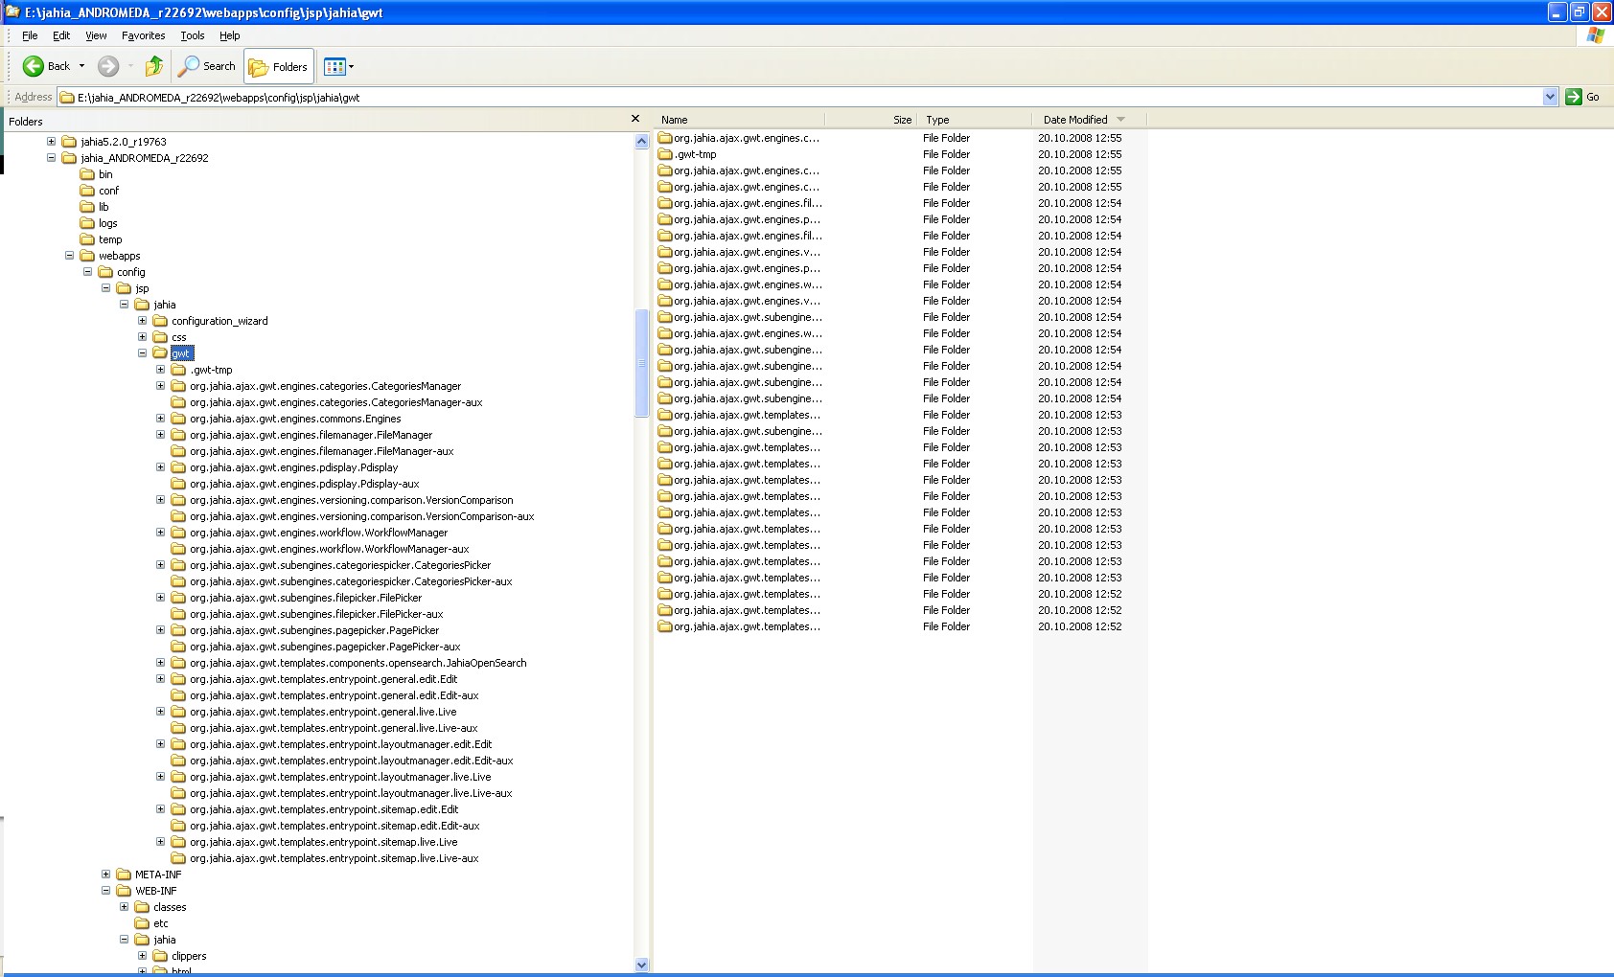Select the first org.jahia.ajax.gwt.engines.c… row
This screenshot has height=977, width=1614.
click(738, 138)
